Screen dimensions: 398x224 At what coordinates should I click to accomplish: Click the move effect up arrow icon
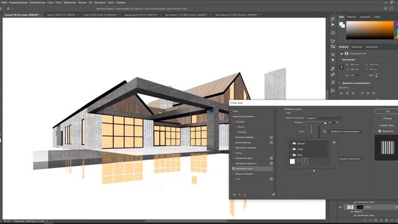tap(239, 195)
